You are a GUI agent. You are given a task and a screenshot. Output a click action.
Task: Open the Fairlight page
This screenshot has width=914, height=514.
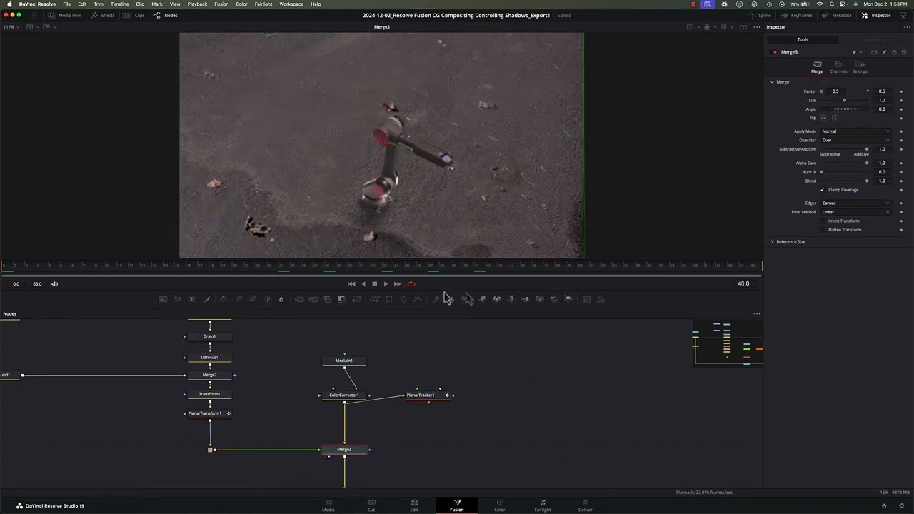543,505
